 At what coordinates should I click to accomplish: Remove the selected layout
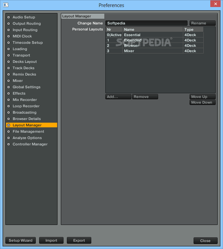[145, 97]
